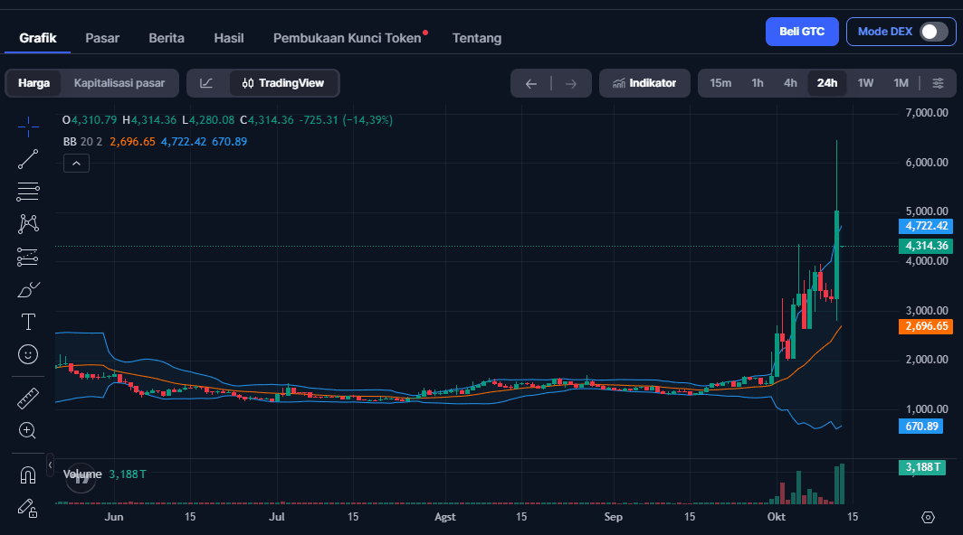Screen dimensions: 963x535
Task: Click the 2,696.65 basis price tag
Action: coord(926,326)
